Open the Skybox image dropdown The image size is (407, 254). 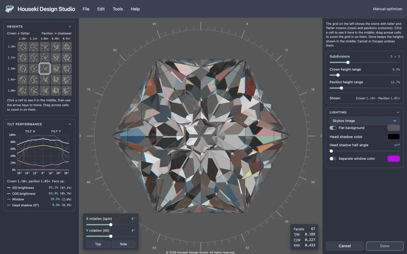[365, 121]
